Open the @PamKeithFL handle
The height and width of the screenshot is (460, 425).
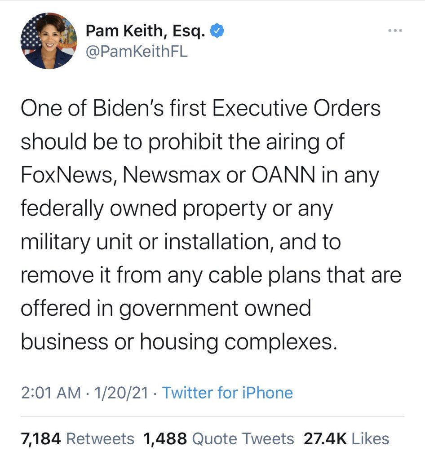click(x=136, y=52)
